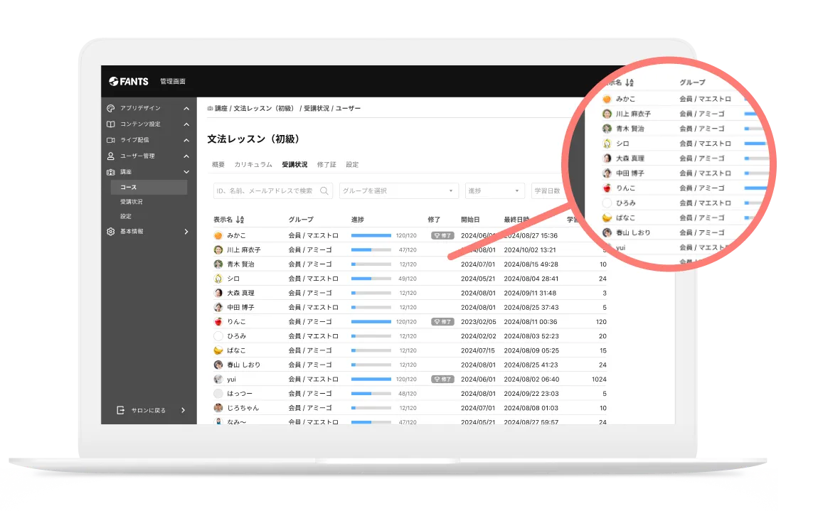Viewport: 818px width, 511px height.
Task: Click シロ's avatar
Action: (218, 279)
